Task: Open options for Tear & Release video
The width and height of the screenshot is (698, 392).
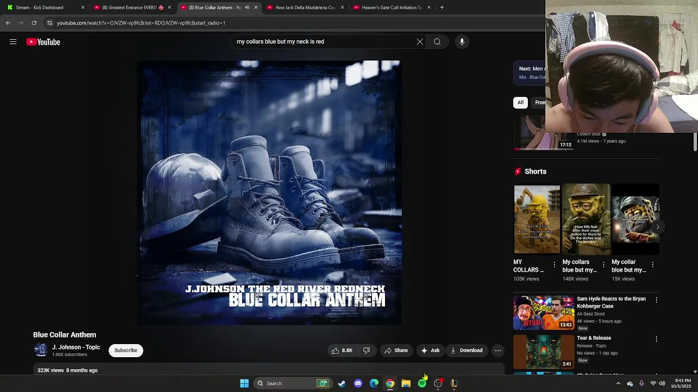Action: click(656, 339)
